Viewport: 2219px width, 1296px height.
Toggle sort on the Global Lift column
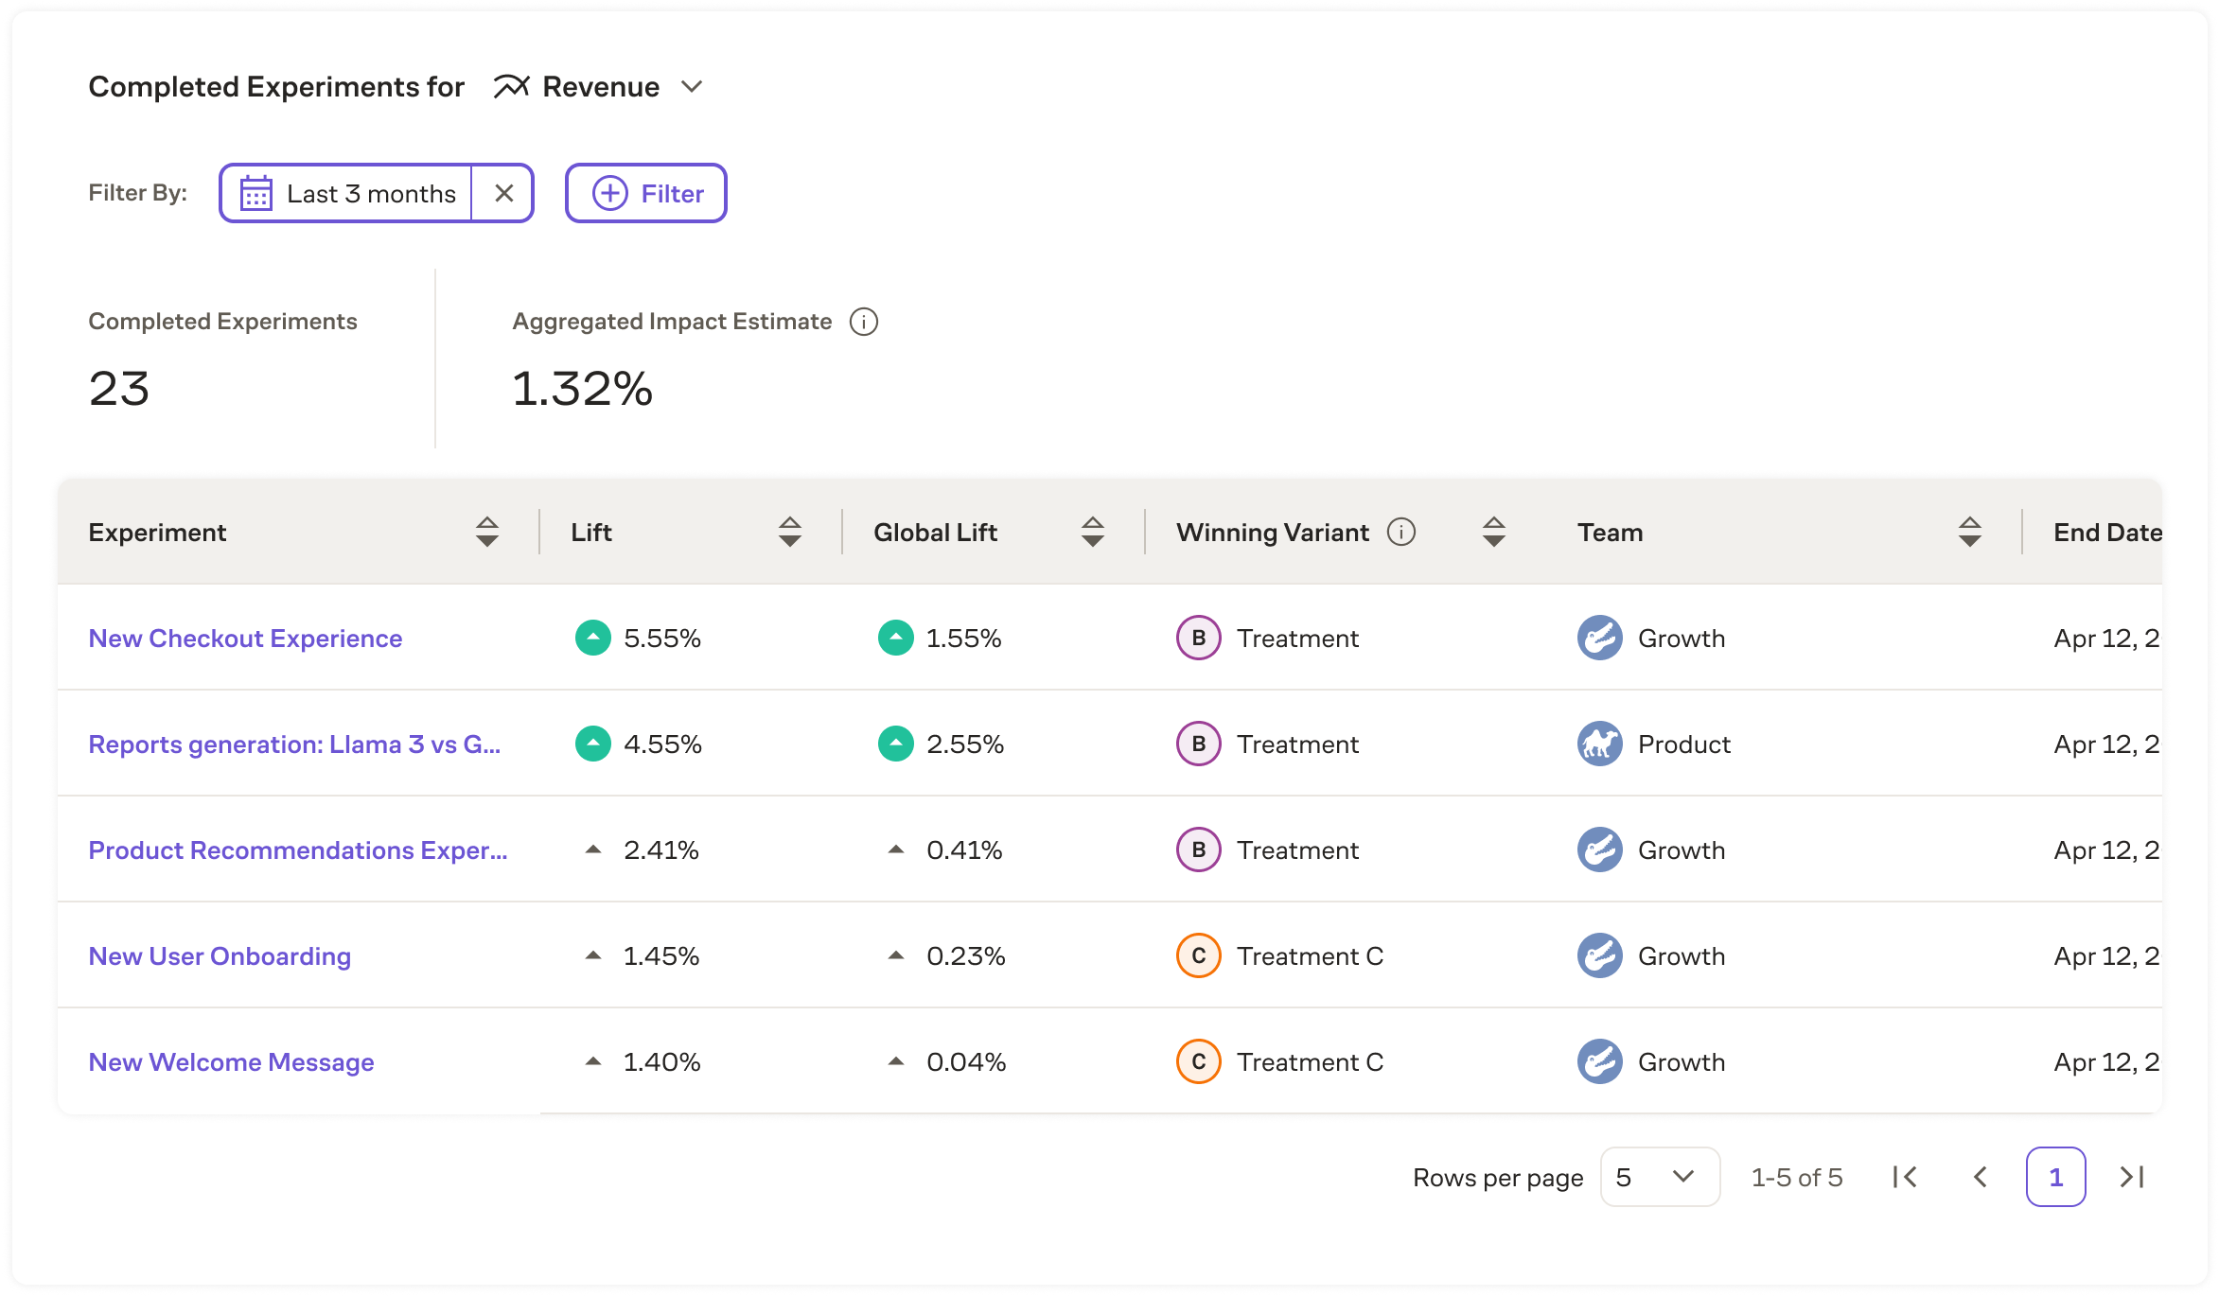pyautogui.click(x=1097, y=533)
